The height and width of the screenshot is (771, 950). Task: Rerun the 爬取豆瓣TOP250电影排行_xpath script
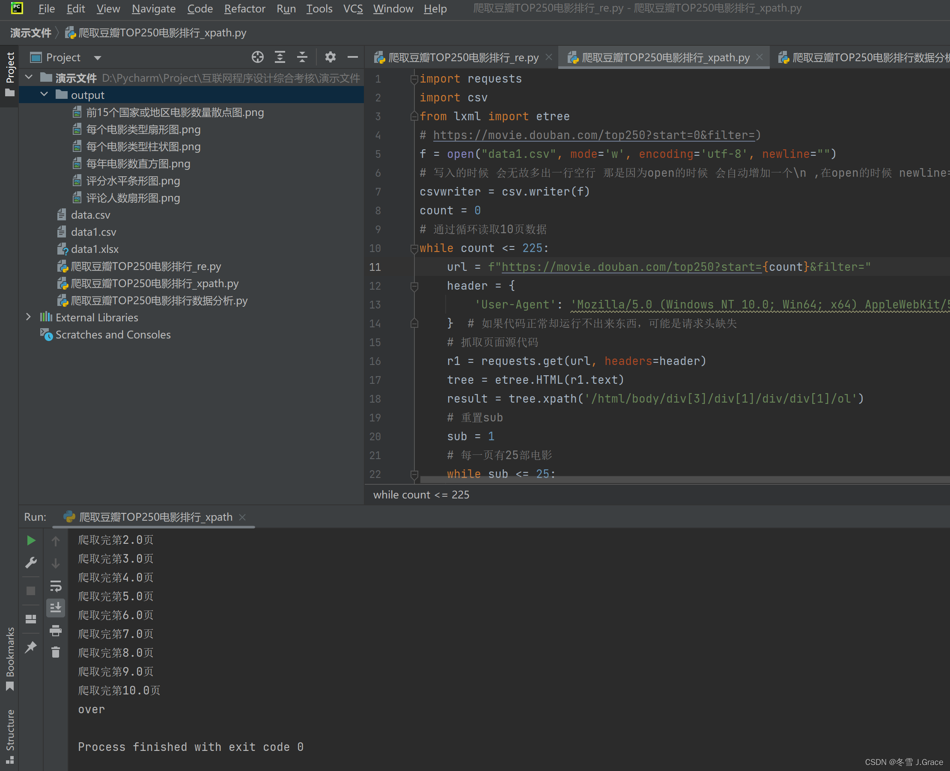tap(31, 540)
